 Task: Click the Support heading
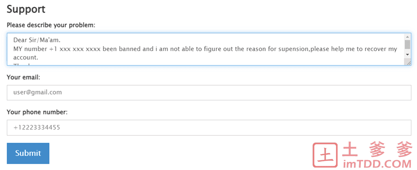(26, 9)
